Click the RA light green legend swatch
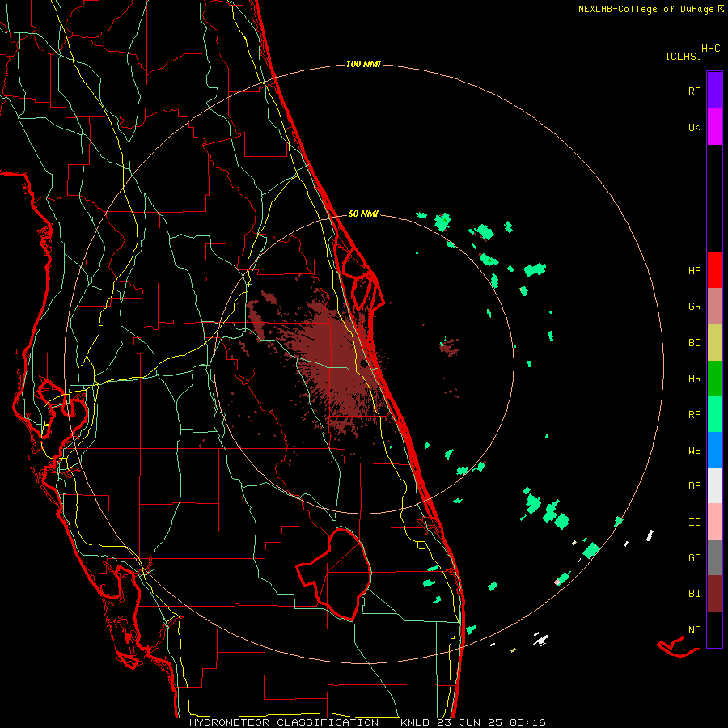728x728 pixels. (x=714, y=414)
